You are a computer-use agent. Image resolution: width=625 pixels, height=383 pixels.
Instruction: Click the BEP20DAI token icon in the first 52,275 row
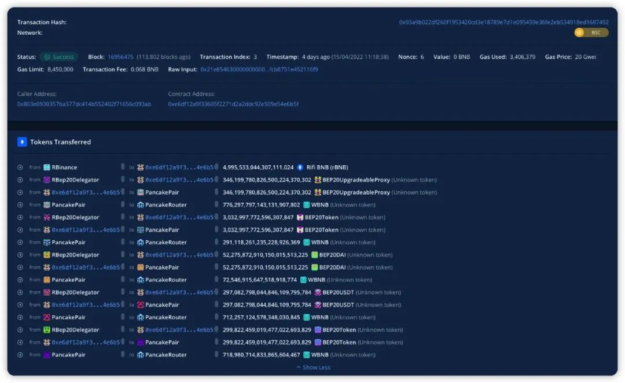314,255
